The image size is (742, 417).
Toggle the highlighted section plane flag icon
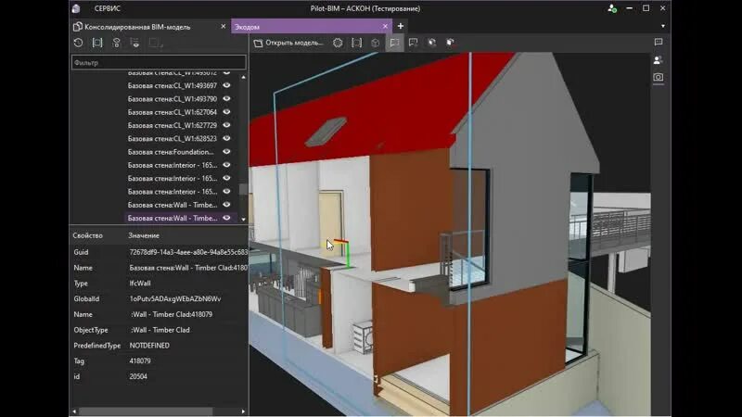(394, 43)
